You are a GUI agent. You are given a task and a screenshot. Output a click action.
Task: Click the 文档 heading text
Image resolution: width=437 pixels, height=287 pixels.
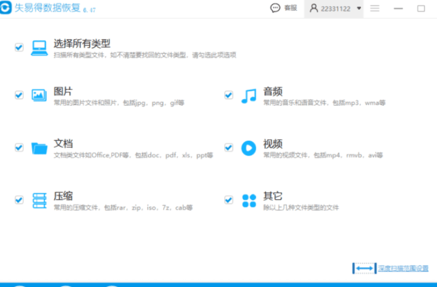[x=63, y=144]
